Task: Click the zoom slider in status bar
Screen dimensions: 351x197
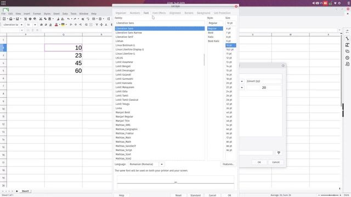Action: pyautogui.click(x=330, y=195)
